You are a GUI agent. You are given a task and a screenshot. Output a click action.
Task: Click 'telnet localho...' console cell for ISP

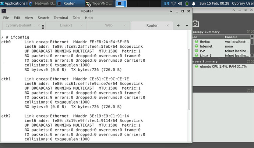[237, 51]
